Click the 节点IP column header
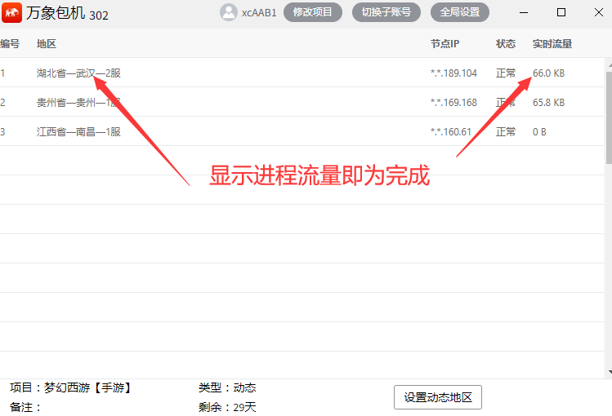 click(x=445, y=43)
